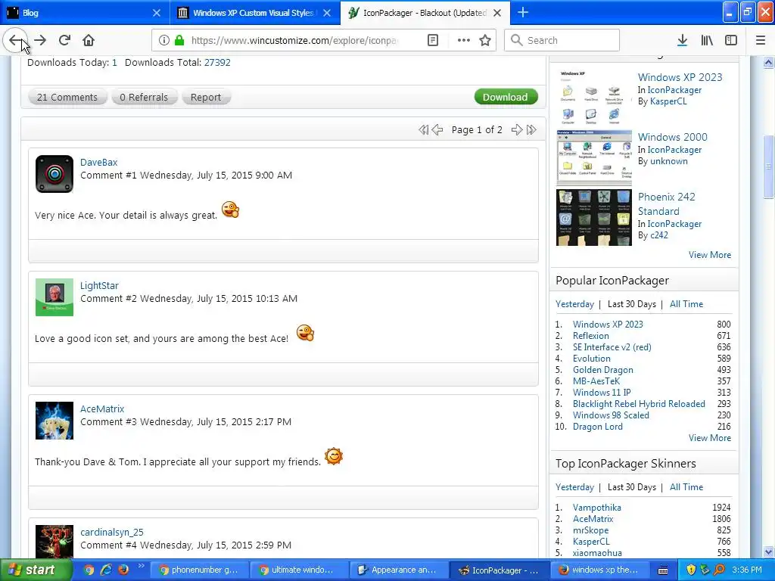This screenshot has width=775, height=581.
Task: Open Vampothika in Top Skinners list
Action: coord(596,508)
